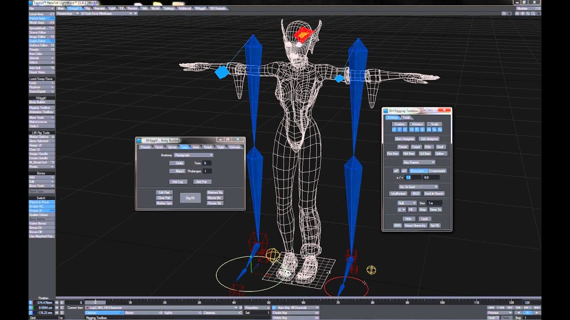Click the timeline frame slider handle

pyautogui.click(x=95, y=302)
